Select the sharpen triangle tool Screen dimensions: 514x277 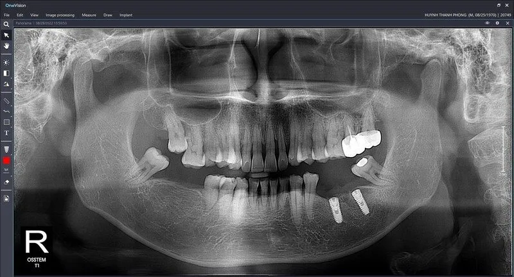[x=6, y=84]
